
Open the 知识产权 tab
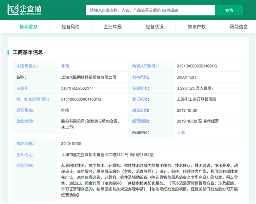click(197, 26)
